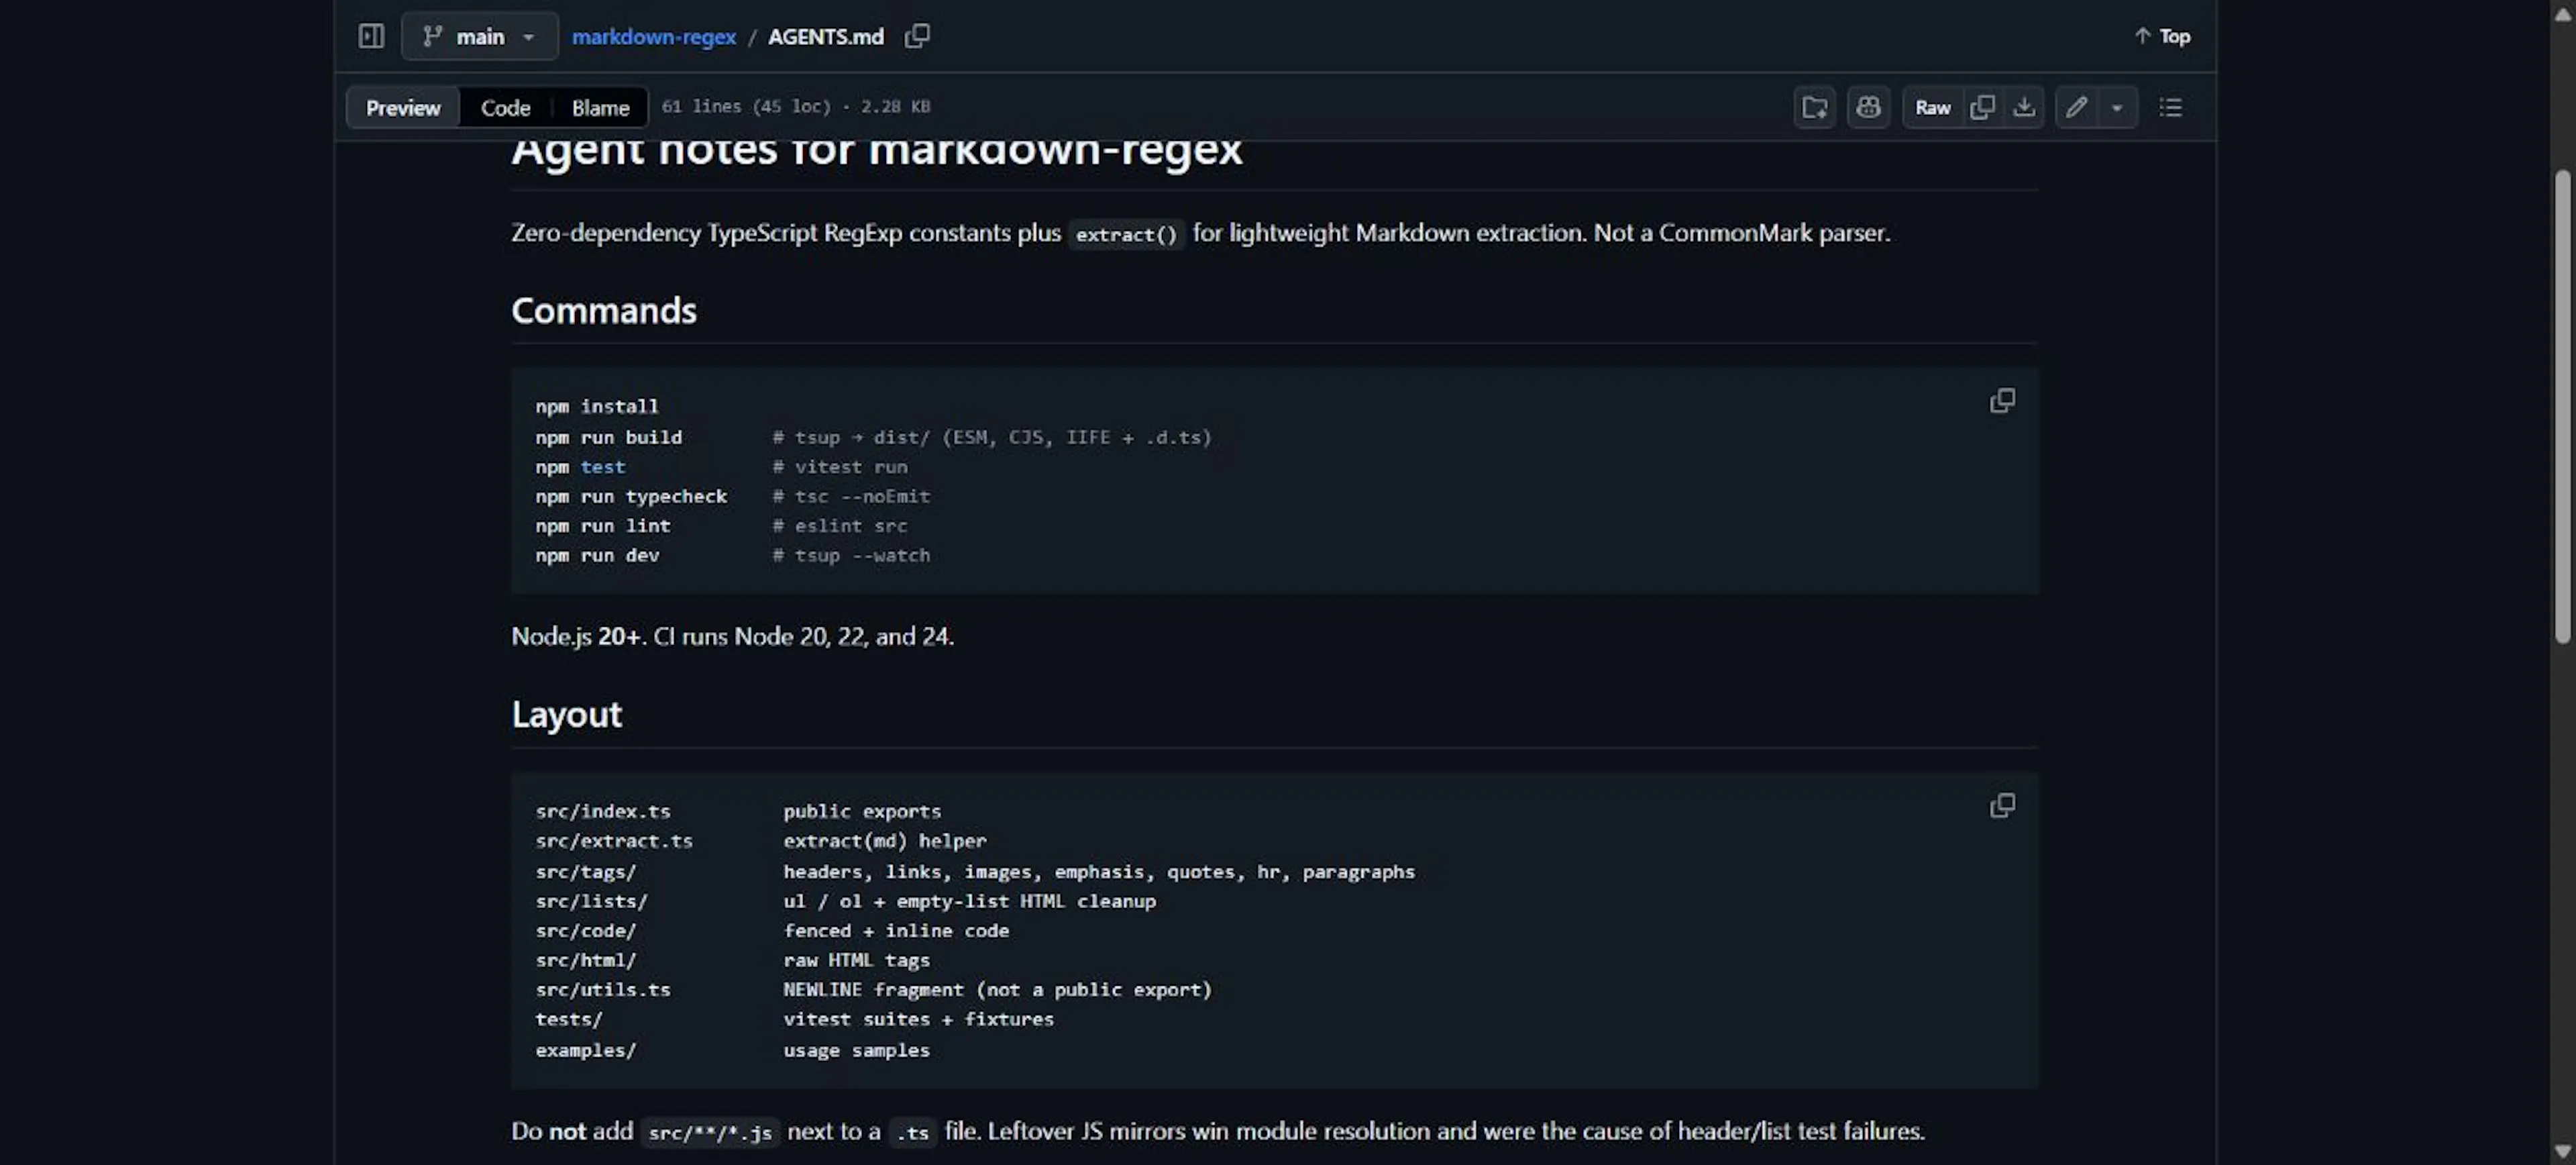Edit this file with the pencil icon

[x=2077, y=107]
